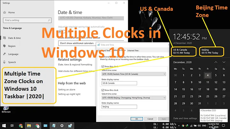Screen dimensions: 230x129
Task: Expand the Beijing, Chongqing, Hong Kong dropdown
Action: 134,98
